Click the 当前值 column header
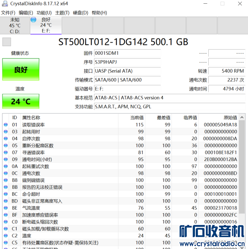 click(x=137, y=118)
